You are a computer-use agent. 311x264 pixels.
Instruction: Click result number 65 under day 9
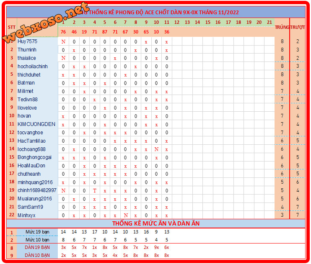(146, 32)
